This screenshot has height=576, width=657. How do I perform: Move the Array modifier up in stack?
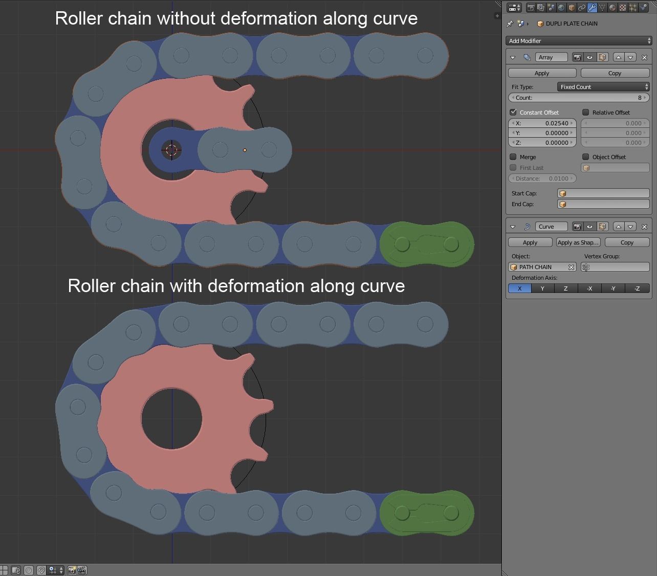[619, 57]
